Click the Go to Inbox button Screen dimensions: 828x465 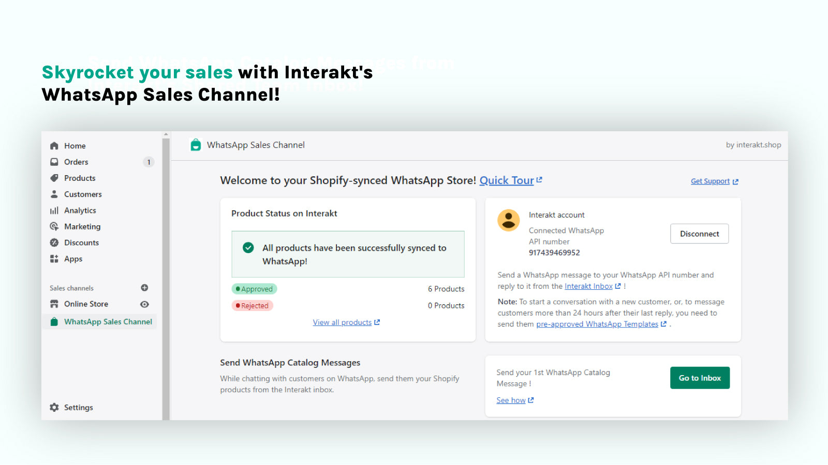[700, 378]
